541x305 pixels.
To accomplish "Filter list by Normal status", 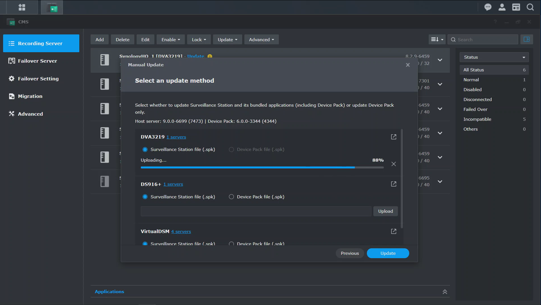I will pyautogui.click(x=494, y=80).
